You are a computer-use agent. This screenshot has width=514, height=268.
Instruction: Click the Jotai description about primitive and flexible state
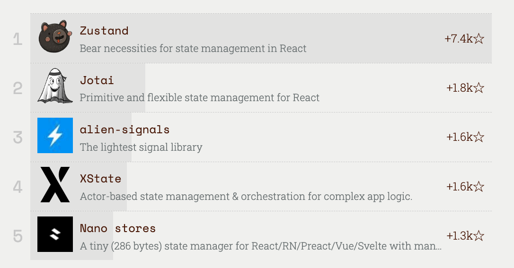point(199,98)
